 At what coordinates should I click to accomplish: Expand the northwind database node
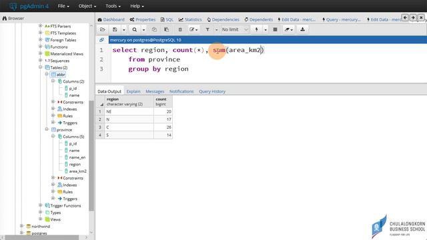[22, 226]
